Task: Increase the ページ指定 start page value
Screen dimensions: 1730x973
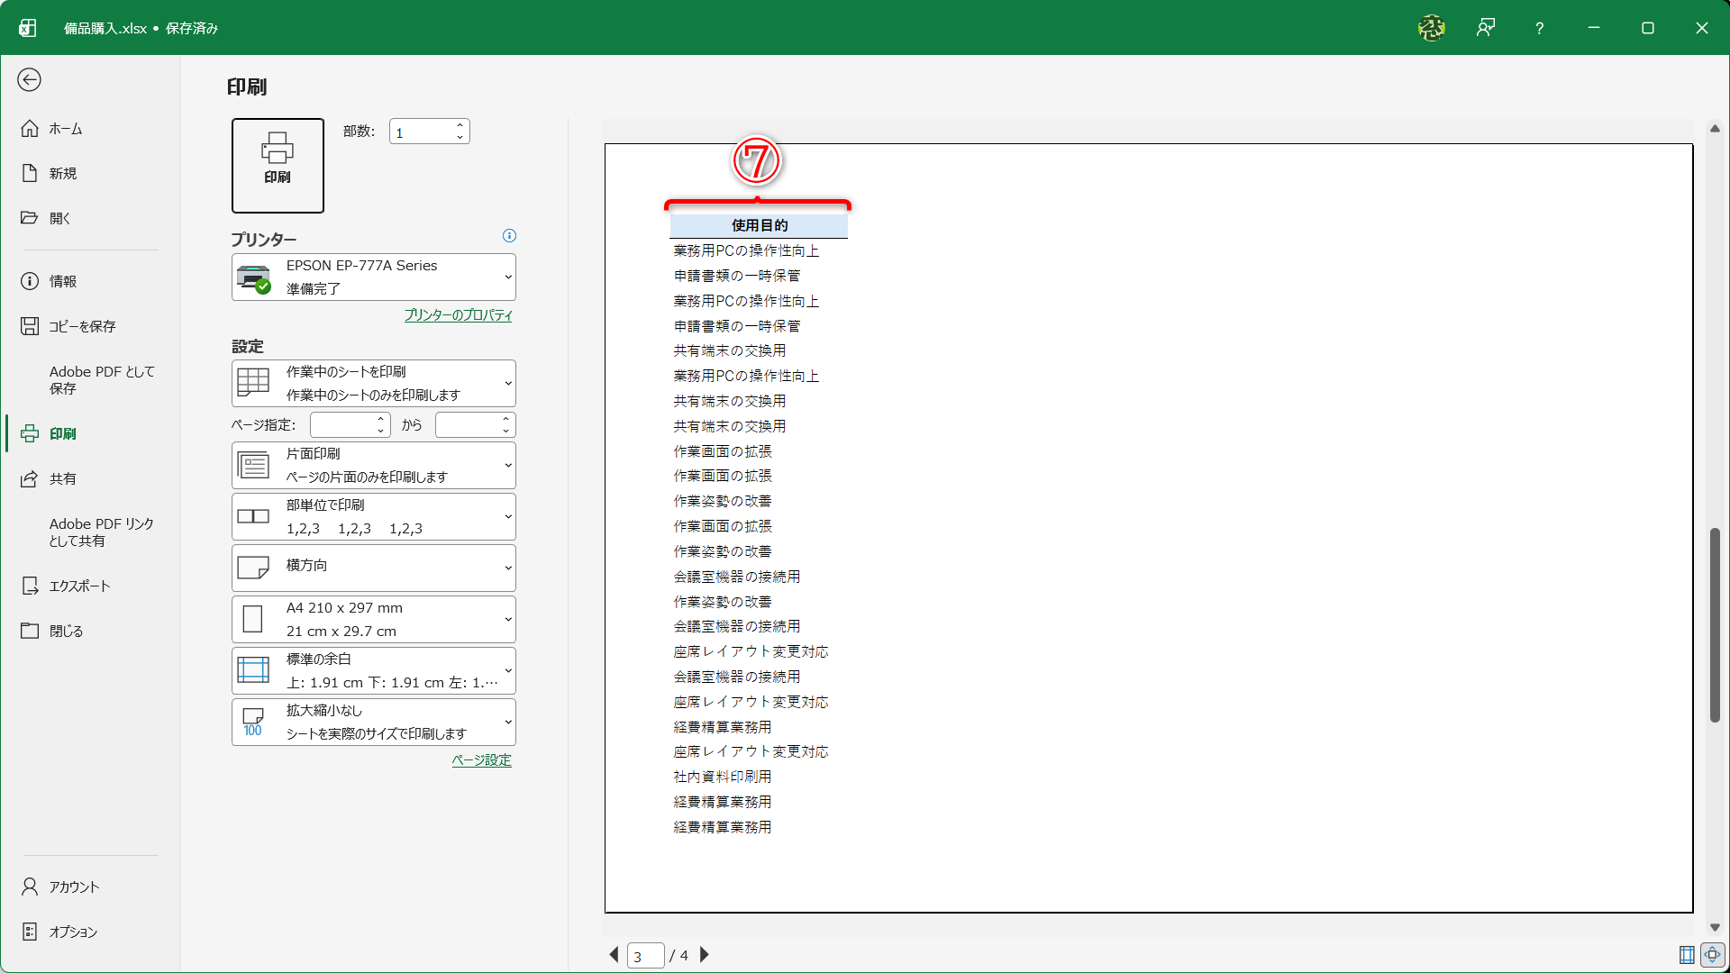Action: pyautogui.click(x=381, y=418)
